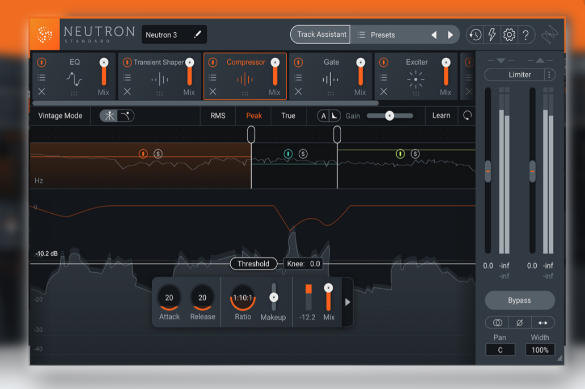
Task: Open help question mark icon
Action: point(525,35)
